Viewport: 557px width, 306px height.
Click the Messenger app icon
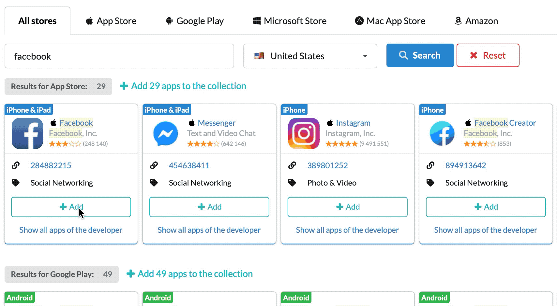(166, 133)
